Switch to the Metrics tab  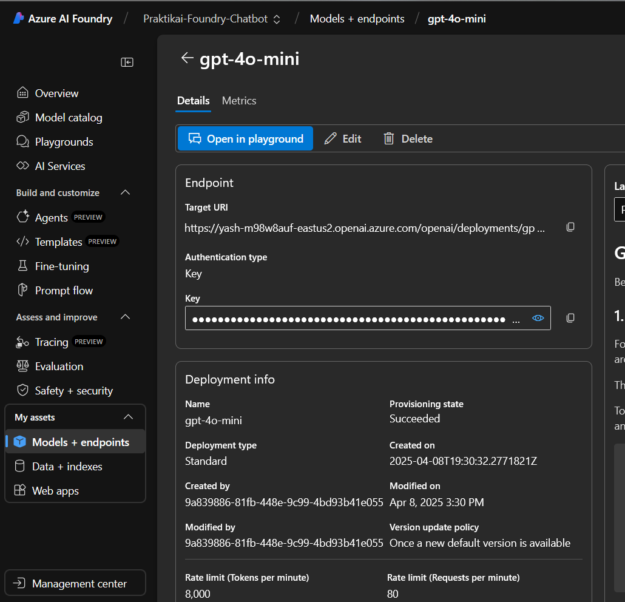point(238,101)
